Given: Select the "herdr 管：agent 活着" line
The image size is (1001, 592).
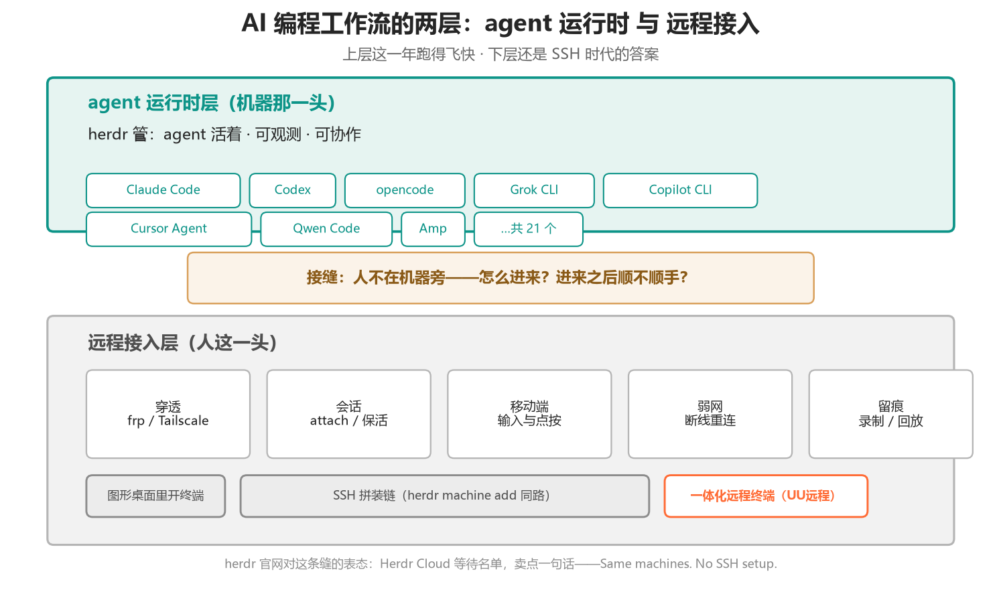Looking at the screenshot, I should coord(224,135).
